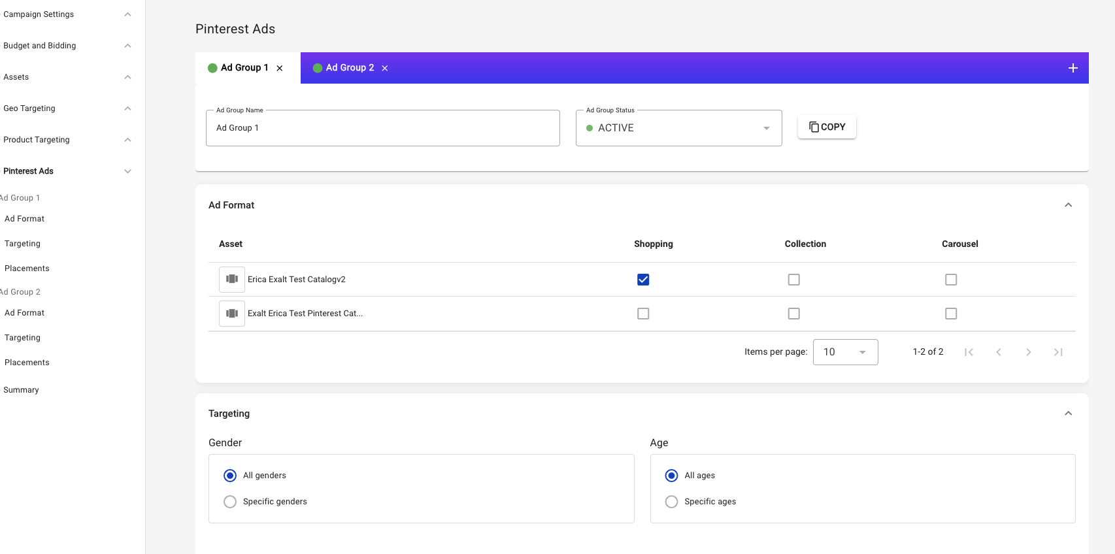
Task: Go to next page of assets
Action: tap(1028, 352)
